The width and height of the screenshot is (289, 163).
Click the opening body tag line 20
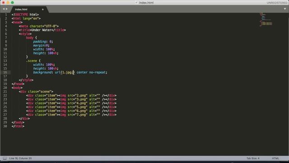tap(17, 88)
